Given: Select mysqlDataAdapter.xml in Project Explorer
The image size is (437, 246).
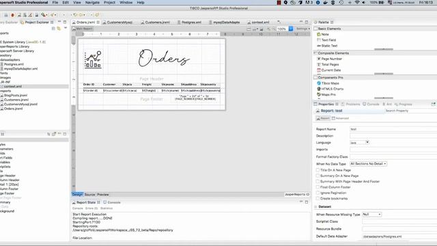Looking at the screenshot, I should [x=19, y=68].
